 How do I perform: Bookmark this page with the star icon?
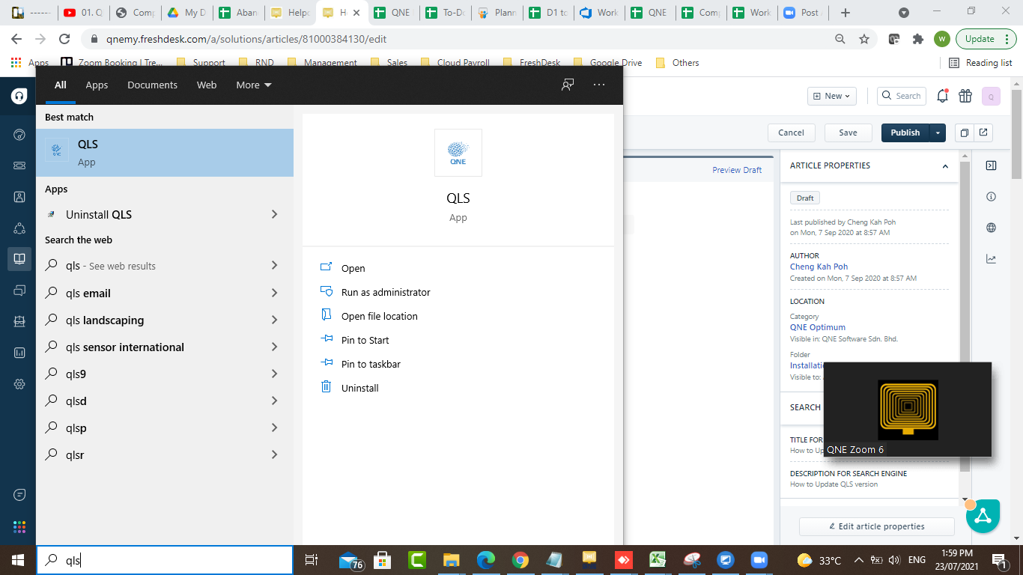(x=864, y=39)
